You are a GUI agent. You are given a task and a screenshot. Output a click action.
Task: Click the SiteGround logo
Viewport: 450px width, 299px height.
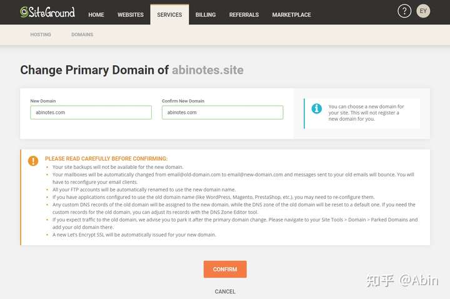tap(47, 13)
